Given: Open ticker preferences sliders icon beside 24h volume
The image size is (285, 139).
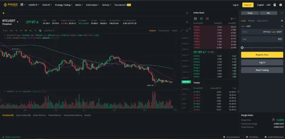Looking at the screenshot, I should coord(187,22).
